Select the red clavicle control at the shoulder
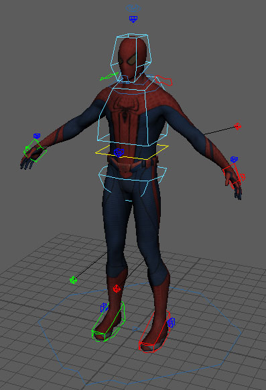Screen dimensions: 266x390 click(x=163, y=81)
